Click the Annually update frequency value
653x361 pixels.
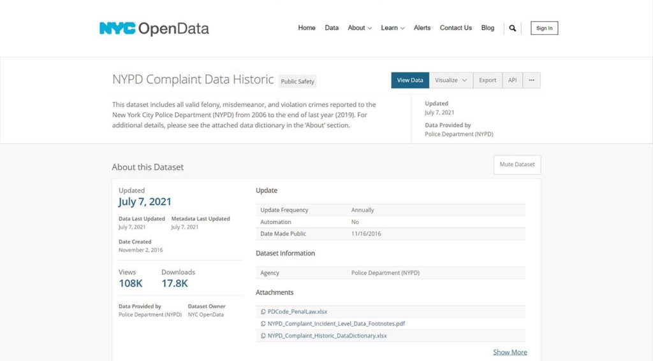point(362,210)
